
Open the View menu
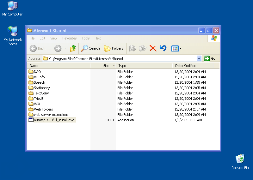pos(54,38)
